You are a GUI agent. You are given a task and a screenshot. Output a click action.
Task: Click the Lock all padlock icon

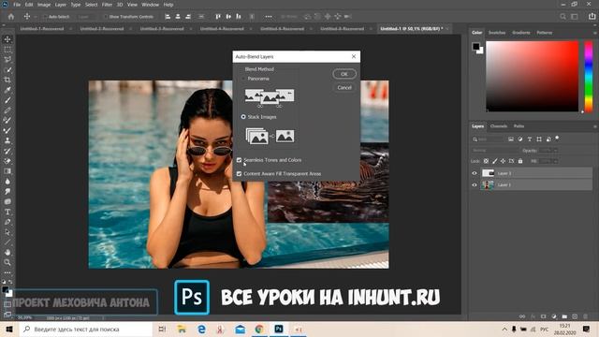(x=520, y=161)
